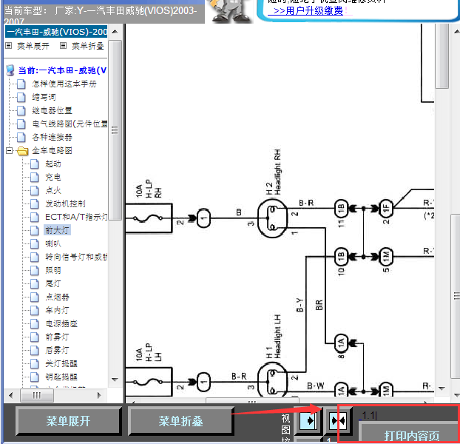Image resolution: width=460 pixels, height=444 pixels.
Task: Click the page icon next to 车内灯
Action: click(35, 310)
